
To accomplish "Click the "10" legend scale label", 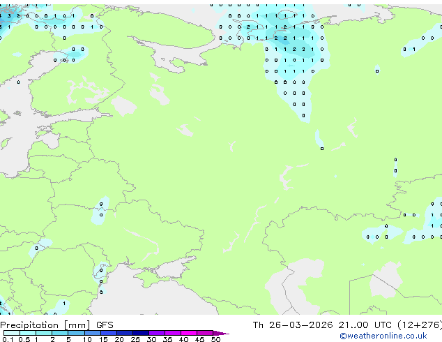I will coord(87,339).
